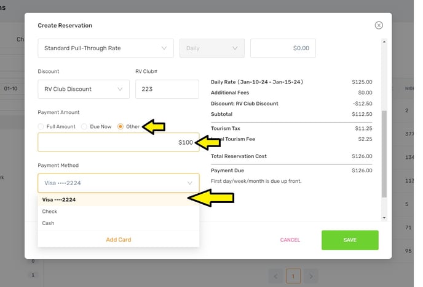
Task: Go to the previous page arrow
Action: click(x=275, y=277)
